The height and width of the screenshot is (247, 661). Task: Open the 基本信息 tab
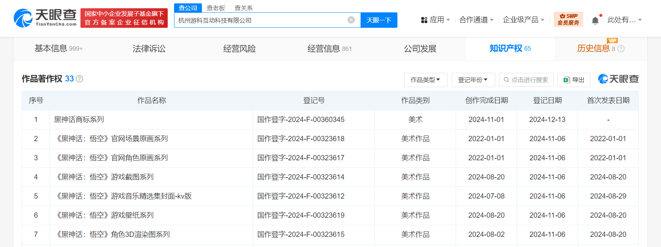pyautogui.click(x=59, y=49)
